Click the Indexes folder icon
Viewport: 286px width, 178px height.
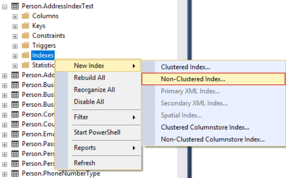click(x=25, y=55)
